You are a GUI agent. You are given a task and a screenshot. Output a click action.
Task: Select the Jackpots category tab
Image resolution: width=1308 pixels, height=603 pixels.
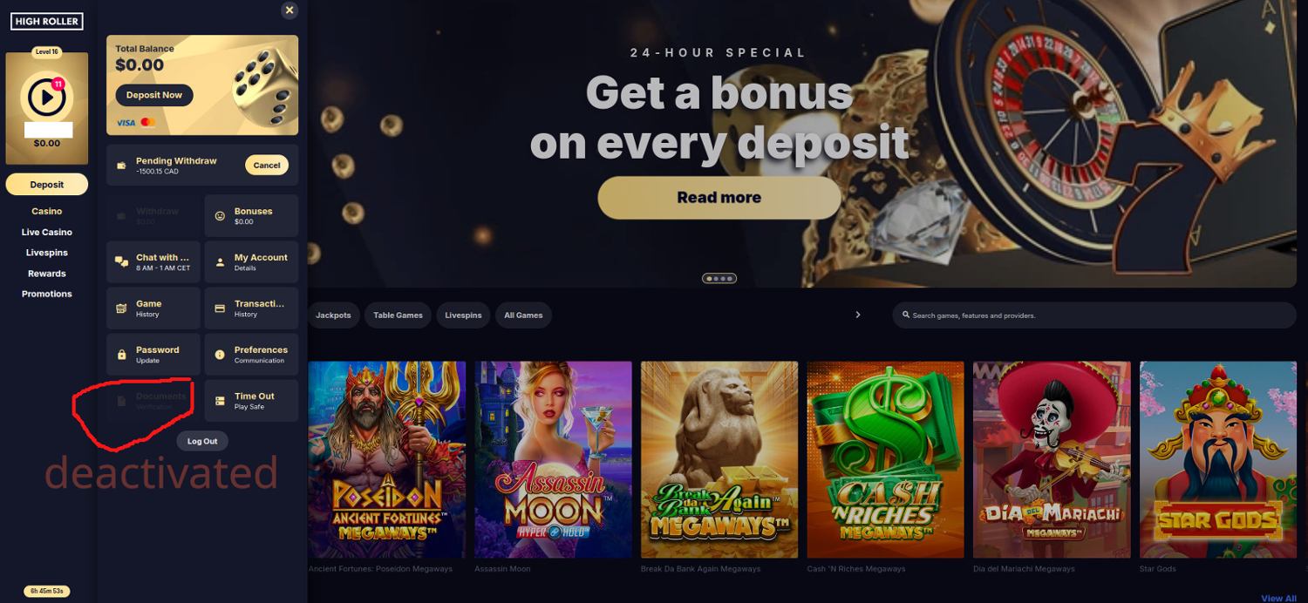[x=333, y=315]
